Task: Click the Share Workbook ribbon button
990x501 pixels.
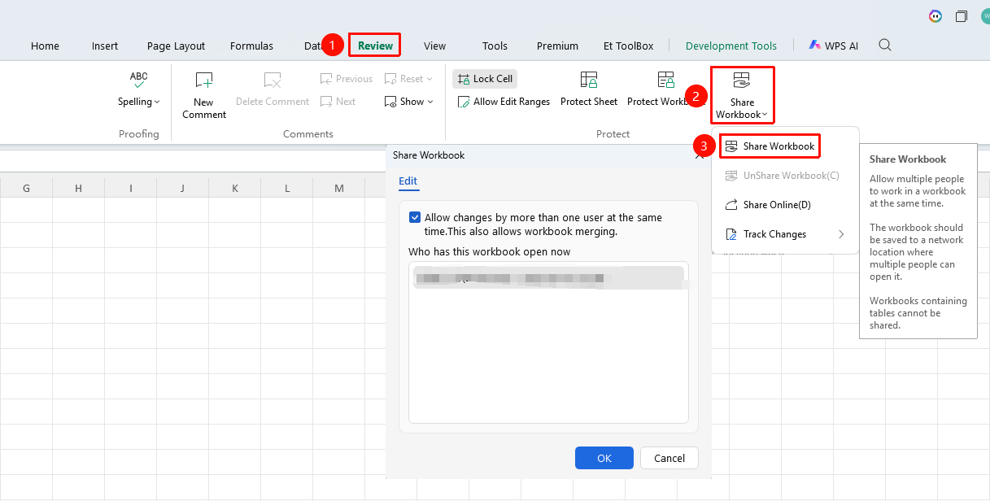Action: tap(742, 94)
